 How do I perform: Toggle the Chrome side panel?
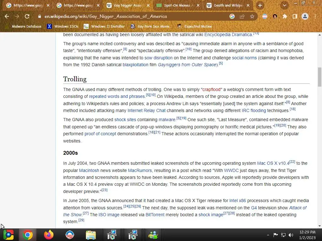[x=295, y=16]
